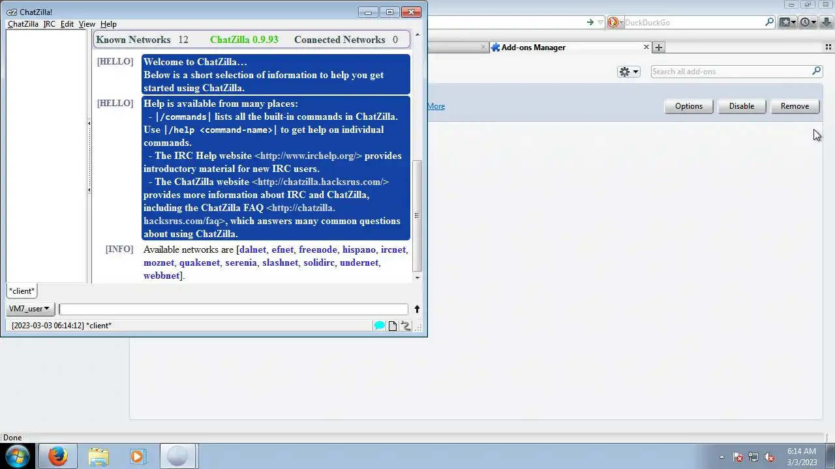Screen dimensions: 835x469
Task: Click the hispano network link
Action: coord(359,249)
